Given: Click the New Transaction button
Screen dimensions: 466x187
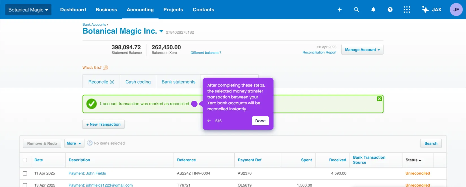Looking at the screenshot, I should pos(103,124).
